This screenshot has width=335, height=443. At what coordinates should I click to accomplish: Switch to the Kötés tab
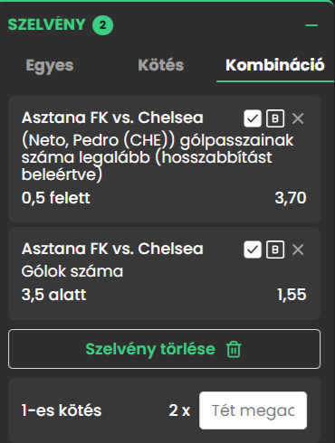(x=161, y=65)
